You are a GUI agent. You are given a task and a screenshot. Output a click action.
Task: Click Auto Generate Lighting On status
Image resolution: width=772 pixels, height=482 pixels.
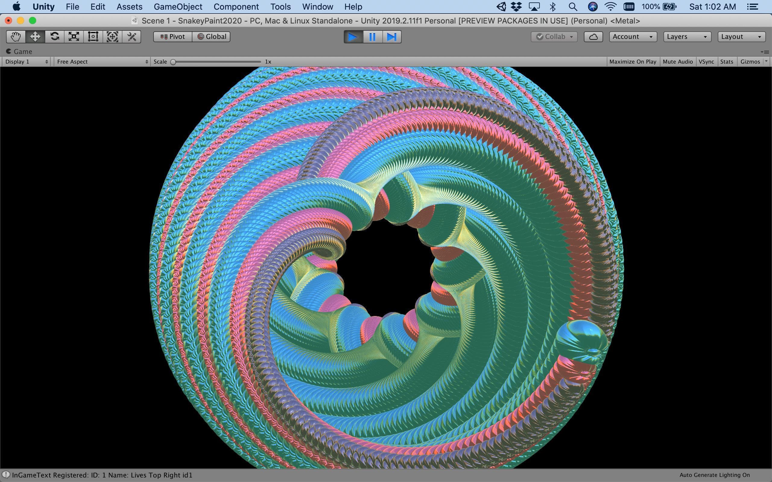pos(714,475)
